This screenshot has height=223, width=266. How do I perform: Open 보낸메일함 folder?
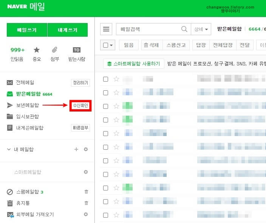[28, 105]
